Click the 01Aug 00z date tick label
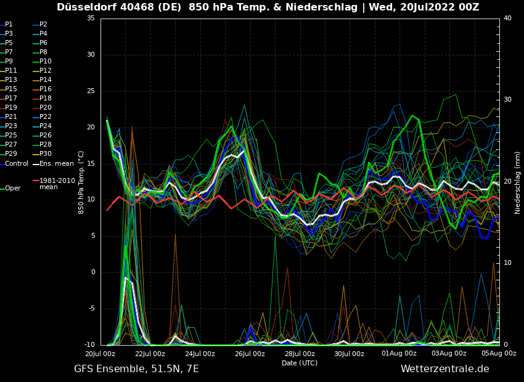The width and height of the screenshot is (524, 382). point(399,354)
